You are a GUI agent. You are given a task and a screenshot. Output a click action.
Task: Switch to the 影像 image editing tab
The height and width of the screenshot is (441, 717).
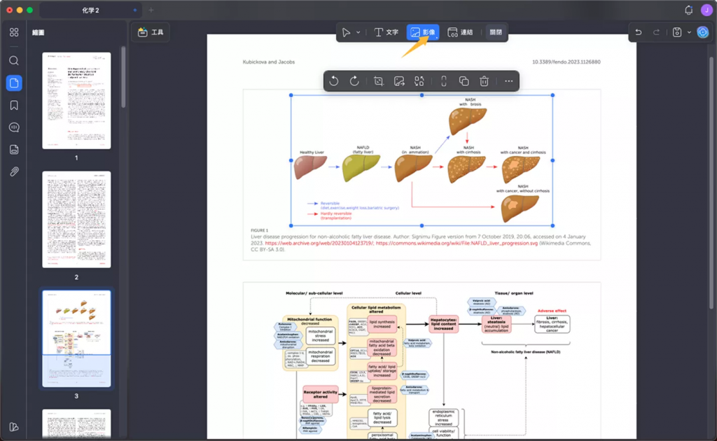(423, 32)
